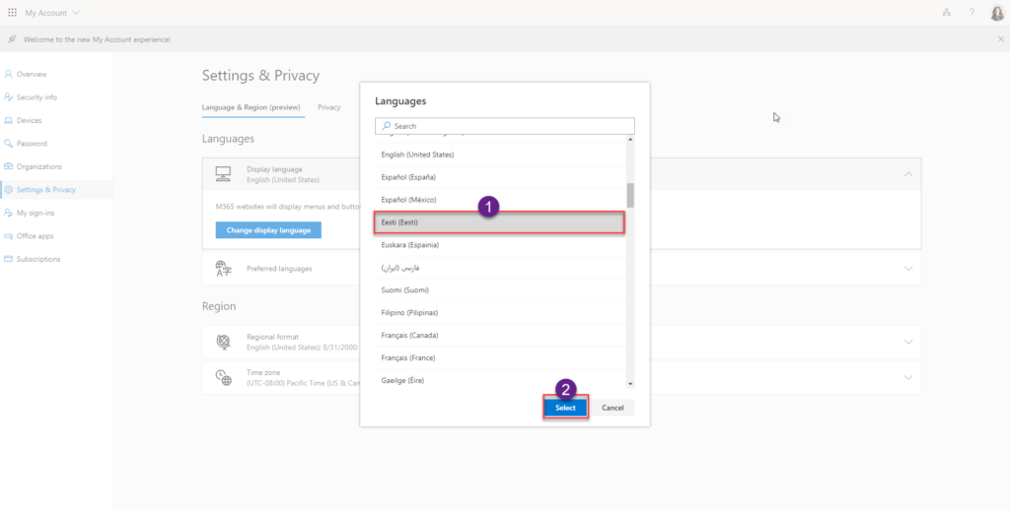The height and width of the screenshot is (509, 1010).
Task: Dismiss the welcome banner with X
Action: [1001, 39]
